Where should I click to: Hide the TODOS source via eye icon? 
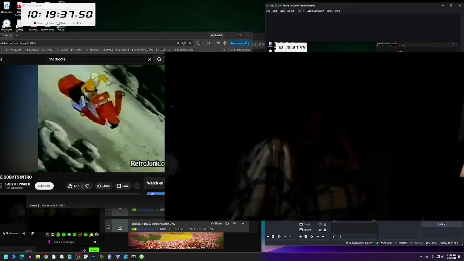point(320,230)
